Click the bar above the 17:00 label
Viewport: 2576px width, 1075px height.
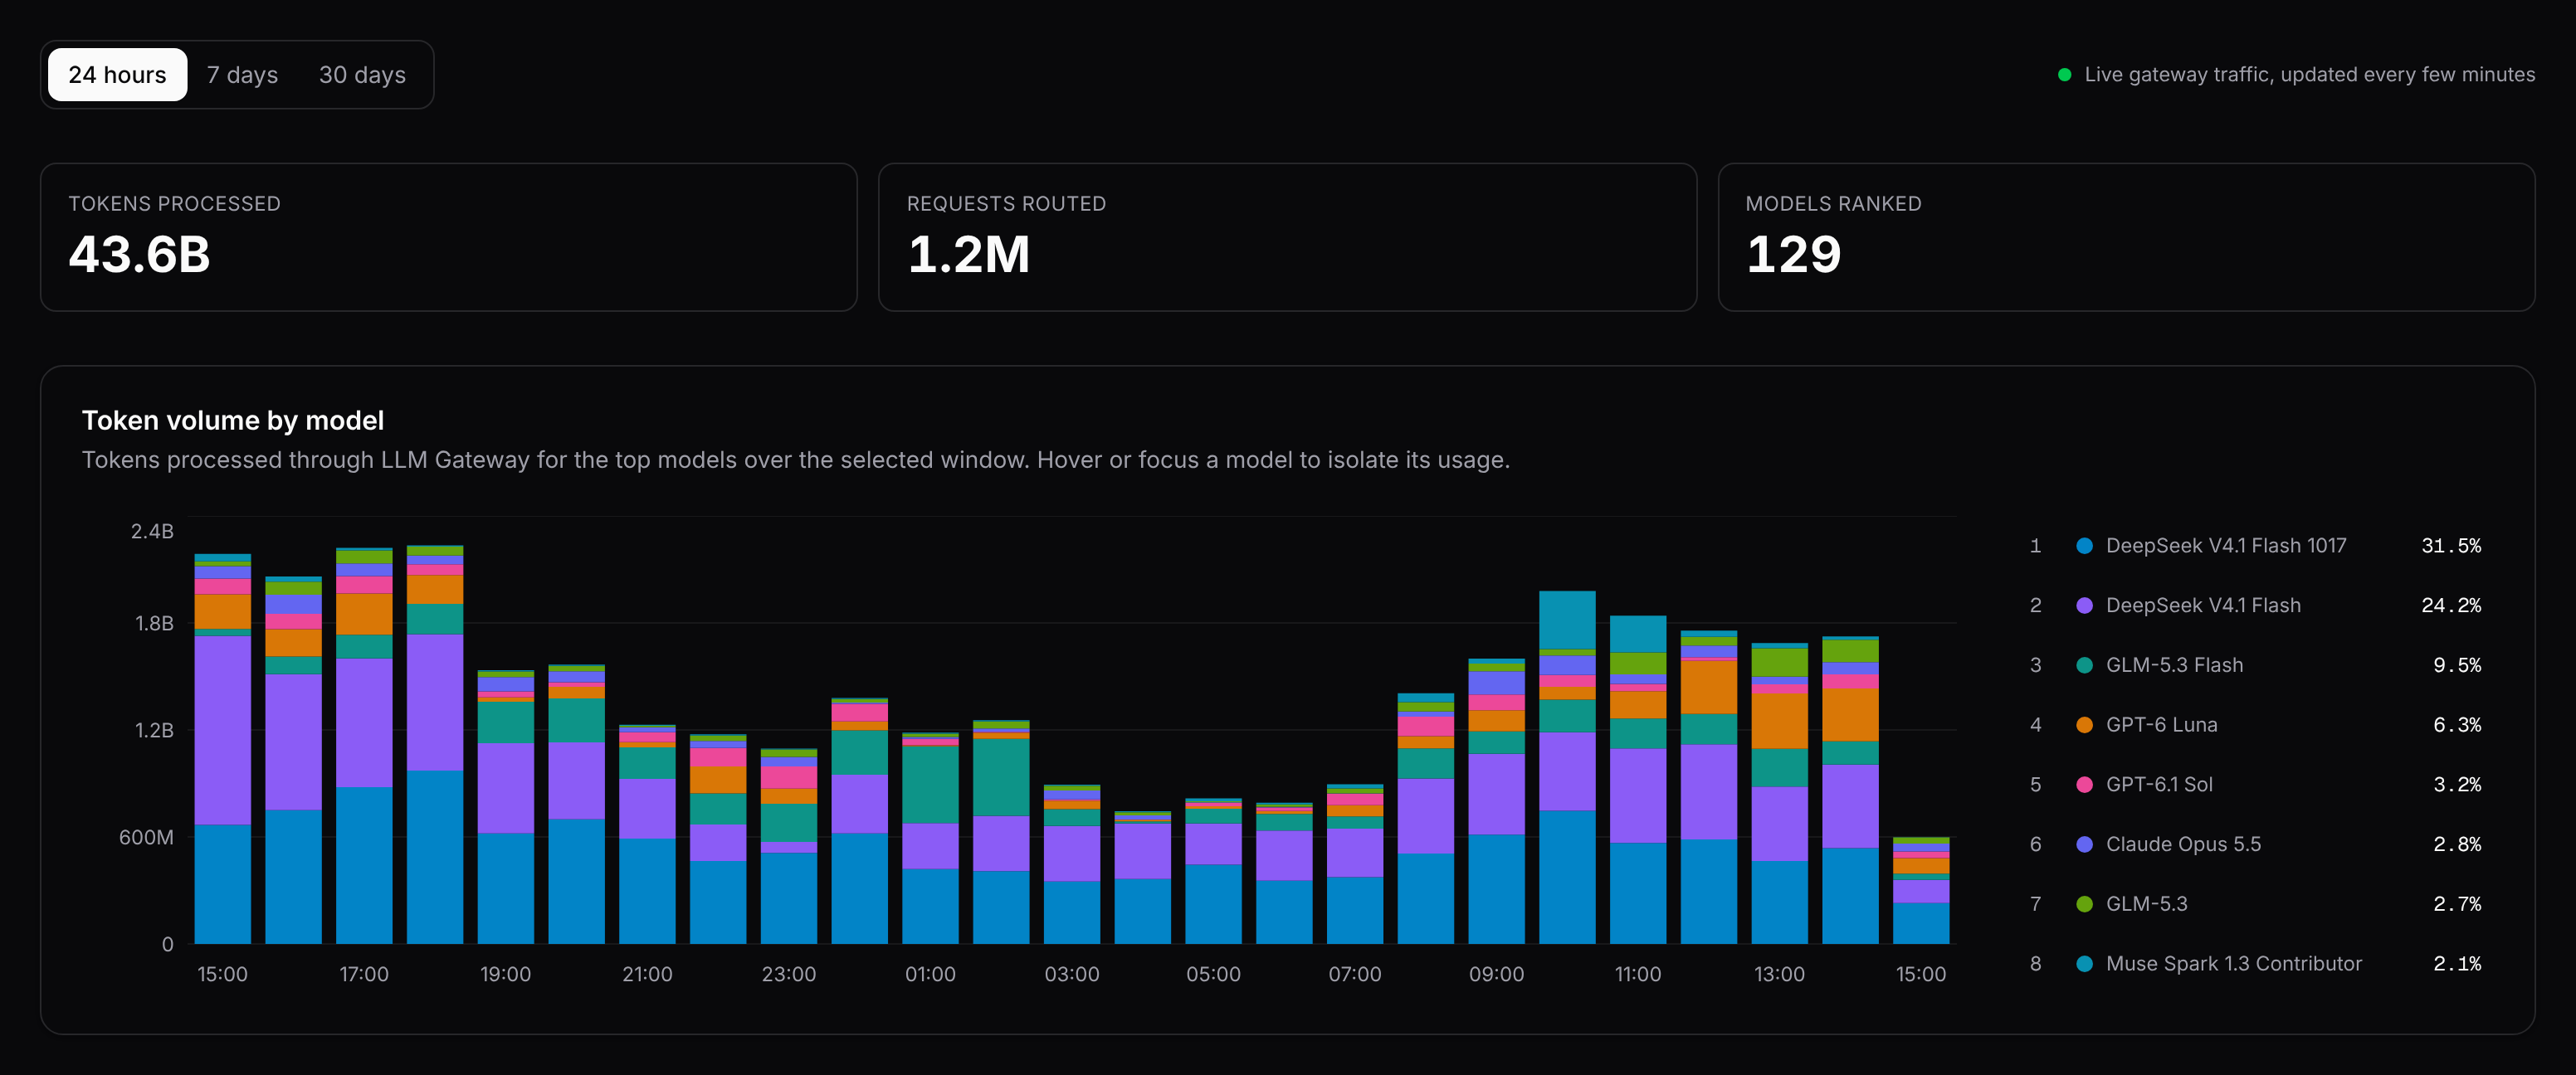coord(364,746)
